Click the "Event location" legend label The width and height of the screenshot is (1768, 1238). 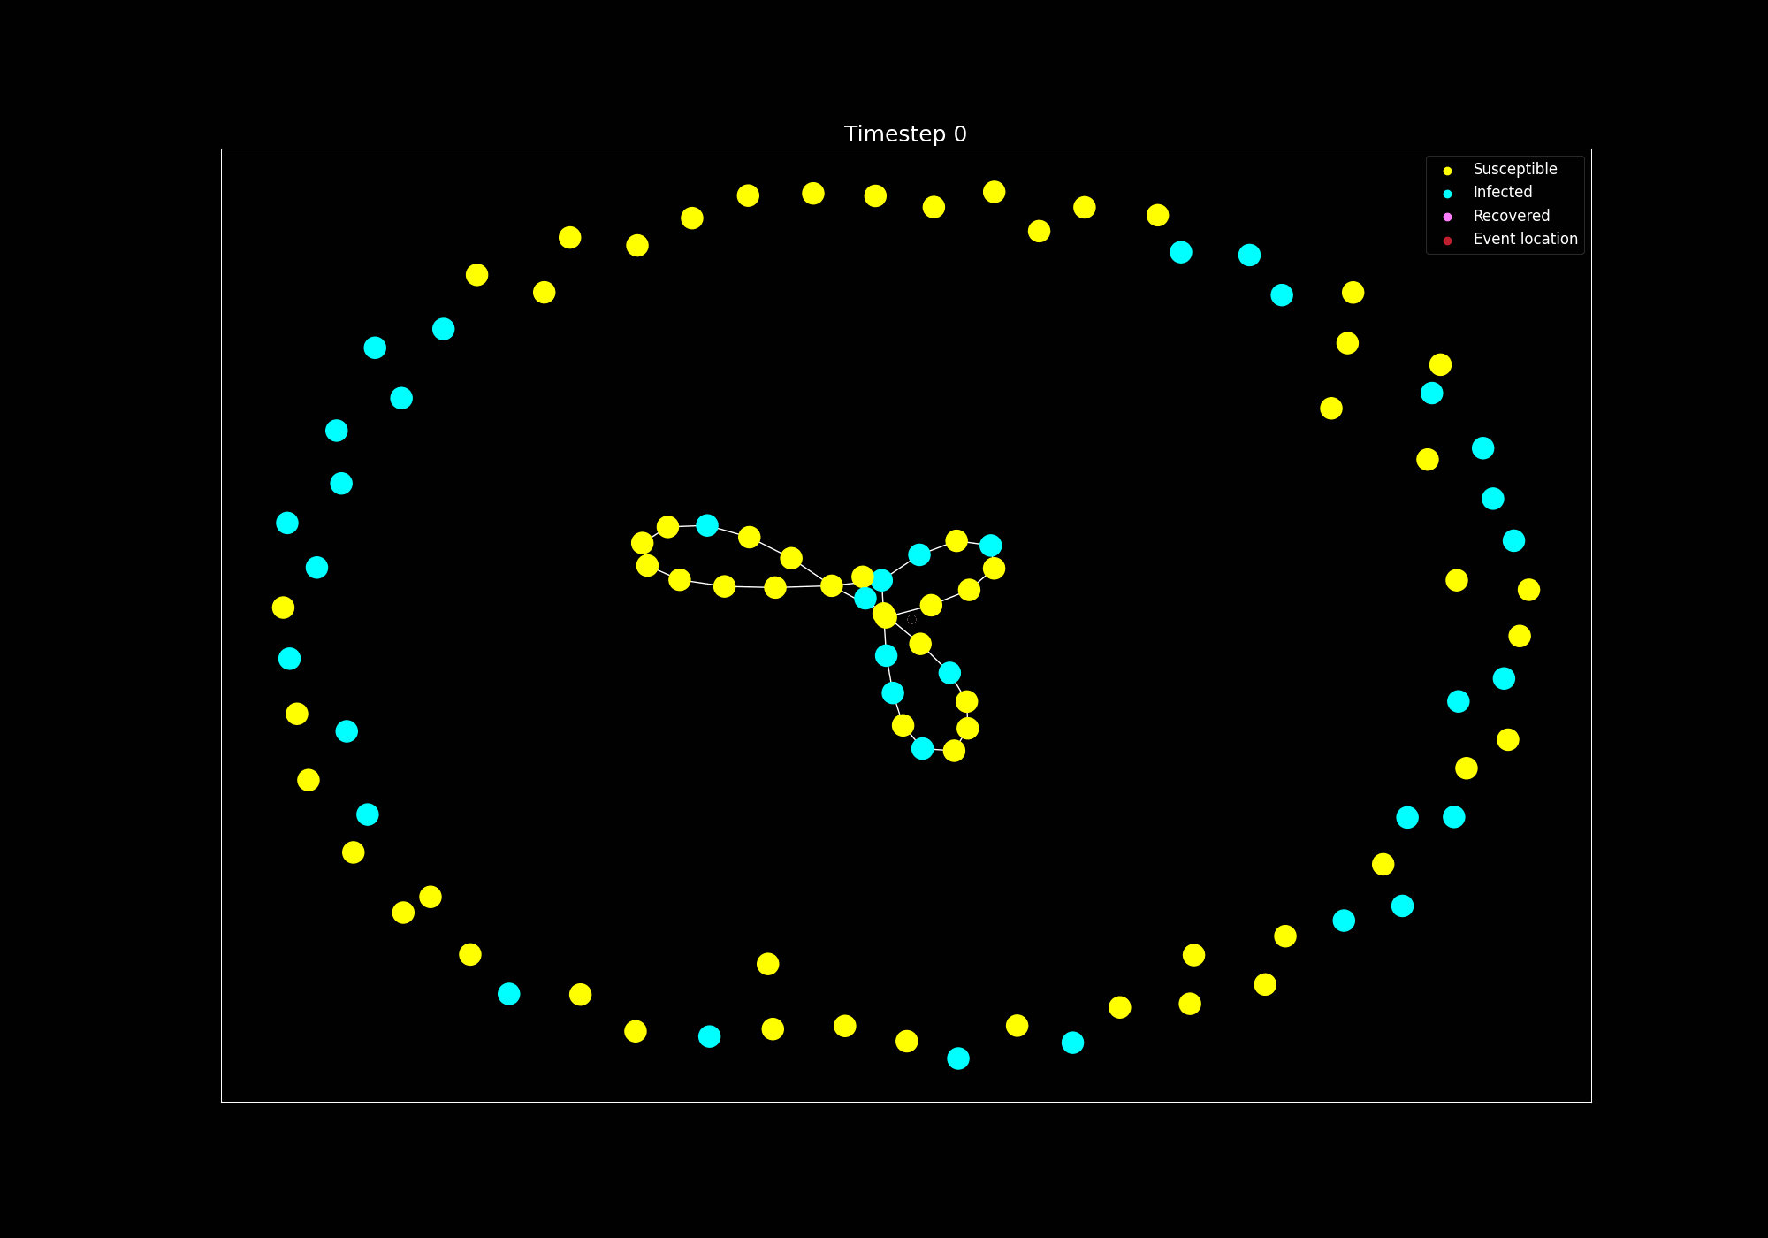[1525, 239]
